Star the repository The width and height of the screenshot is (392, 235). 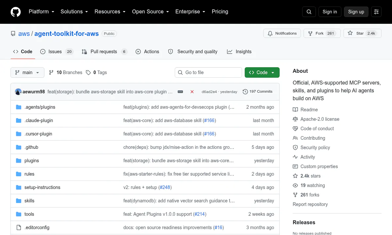click(x=362, y=33)
